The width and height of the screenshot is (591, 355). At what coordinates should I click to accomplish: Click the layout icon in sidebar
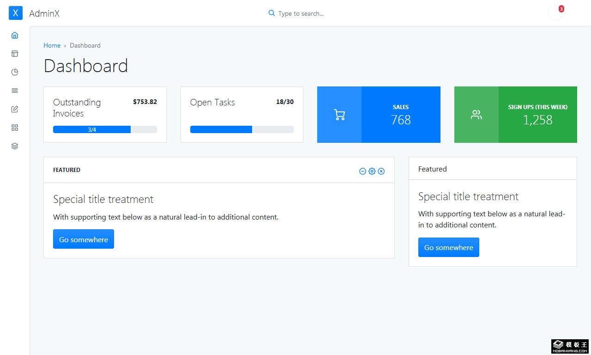pos(15,54)
